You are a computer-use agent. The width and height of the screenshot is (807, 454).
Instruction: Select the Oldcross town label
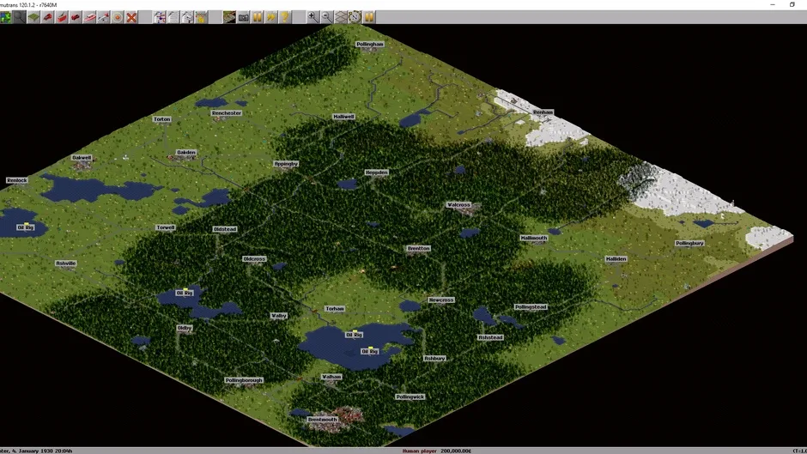(x=254, y=259)
